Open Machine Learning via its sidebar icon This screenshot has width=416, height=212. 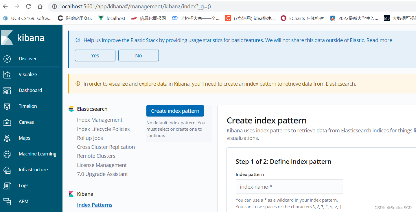(7, 154)
